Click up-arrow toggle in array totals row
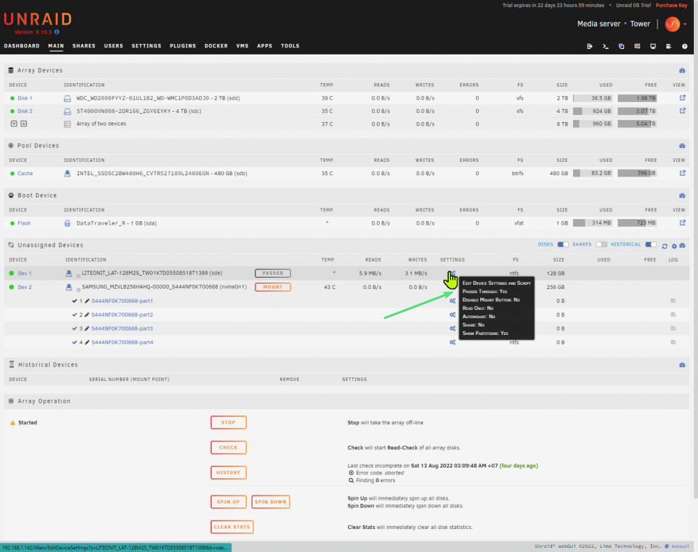This screenshot has width=698, height=552. pos(24,124)
